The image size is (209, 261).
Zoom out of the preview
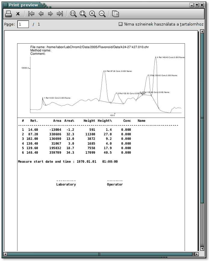click(x=102, y=14)
